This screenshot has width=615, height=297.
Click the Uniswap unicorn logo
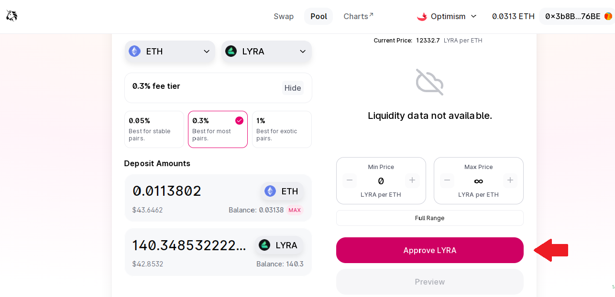[x=12, y=16]
